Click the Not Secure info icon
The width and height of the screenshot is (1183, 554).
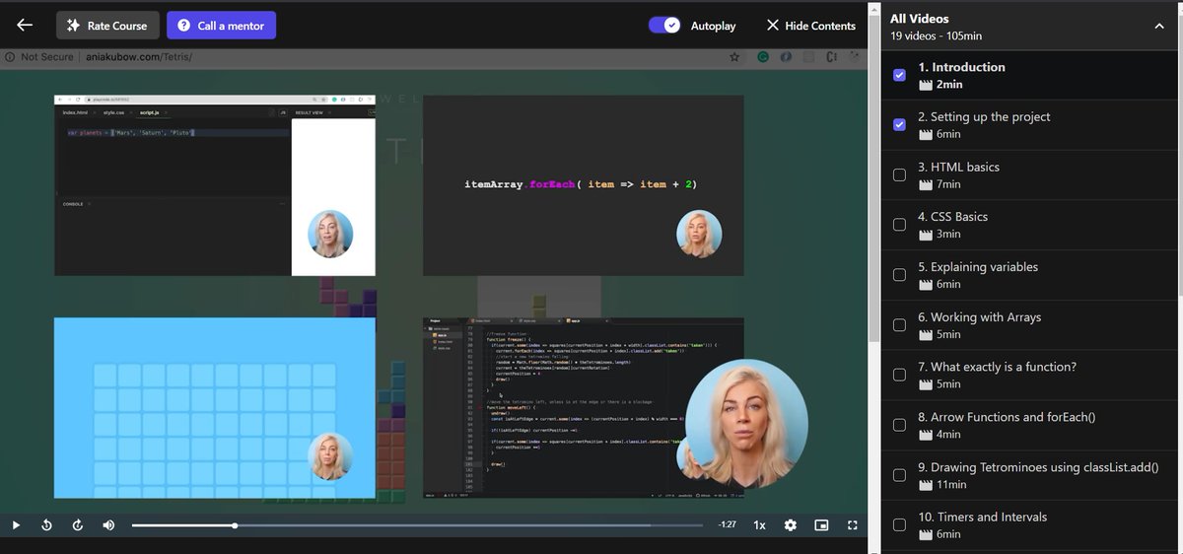click(10, 57)
